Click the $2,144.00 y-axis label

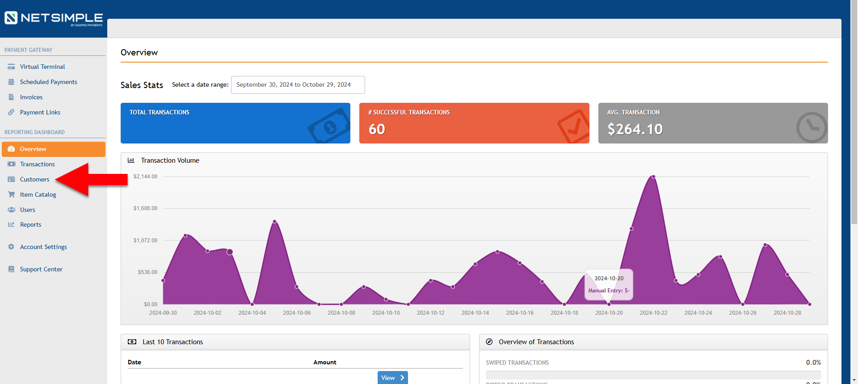pyautogui.click(x=145, y=177)
